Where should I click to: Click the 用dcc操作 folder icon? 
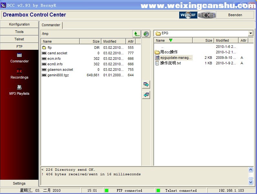point(157,52)
